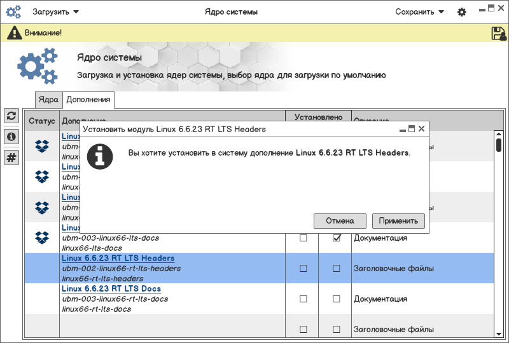
Task: Switch to the Ядра tab
Action: 48,100
